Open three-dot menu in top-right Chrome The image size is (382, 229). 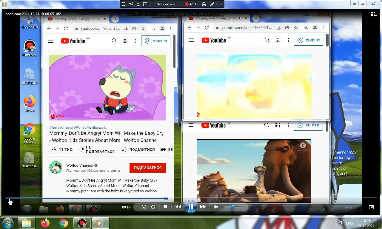click(324, 27)
